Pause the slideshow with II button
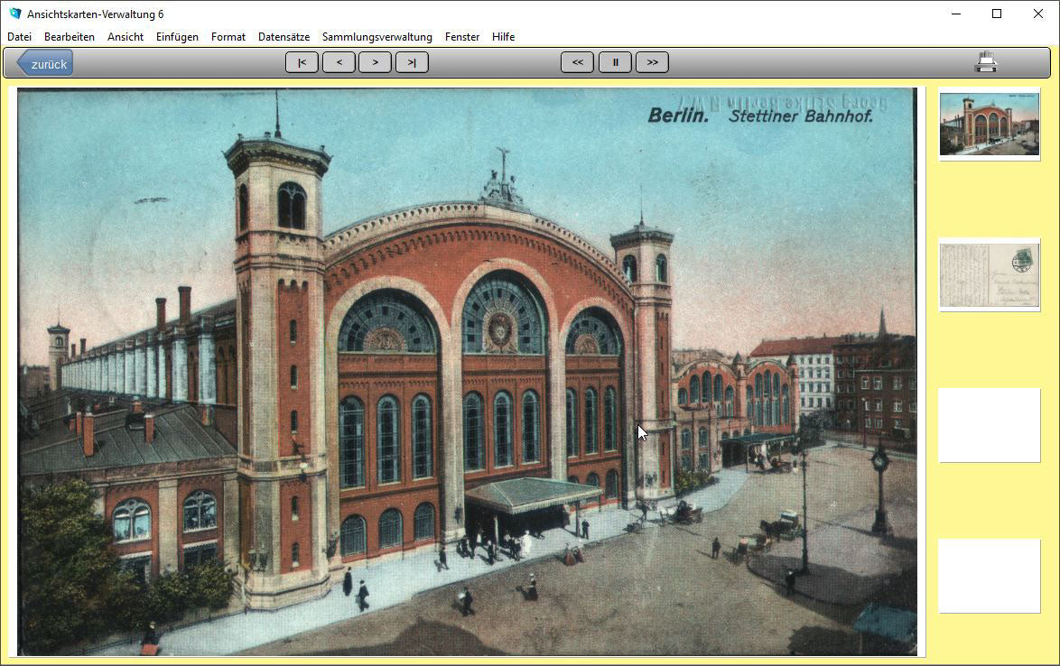This screenshot has width=1060, height=666. 615,62
